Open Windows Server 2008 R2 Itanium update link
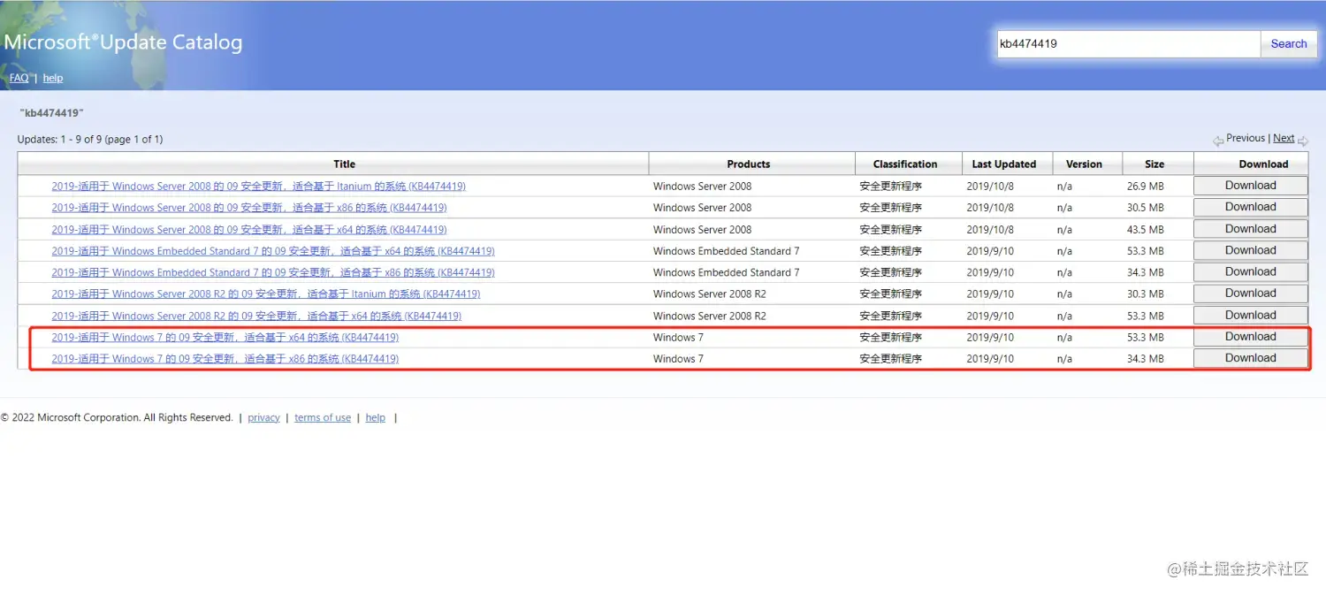The height and width of the screenshot is (595, 1326). [x=266, y=294]
